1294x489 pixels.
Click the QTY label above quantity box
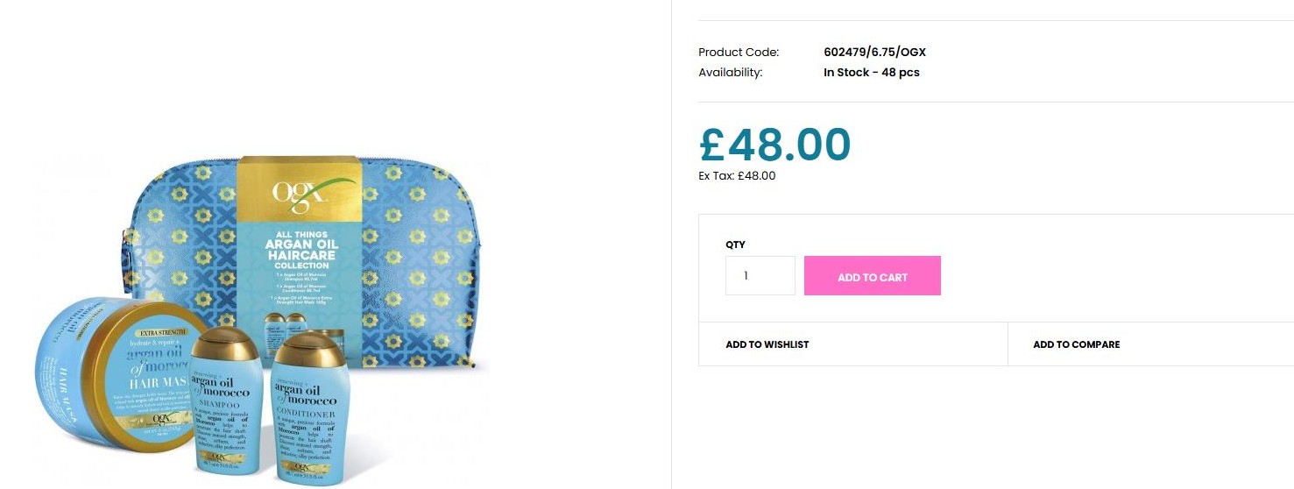point(735,244)
